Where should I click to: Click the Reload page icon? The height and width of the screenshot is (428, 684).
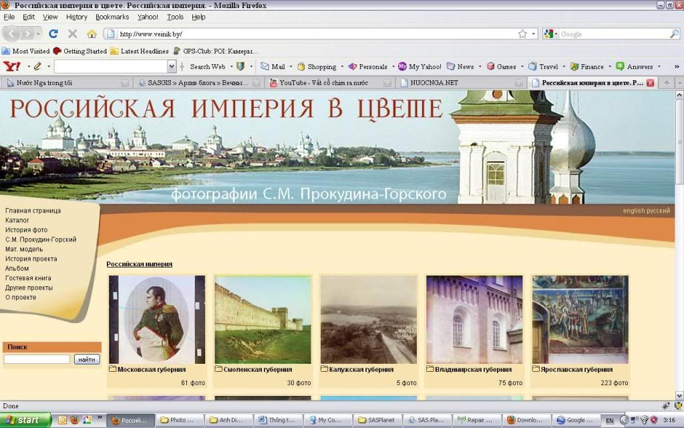tap(53, 33)
